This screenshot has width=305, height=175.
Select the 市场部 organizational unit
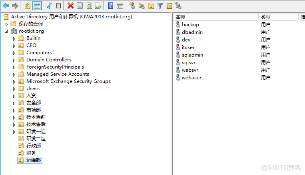pyautogui.click(x=34, y=110)
